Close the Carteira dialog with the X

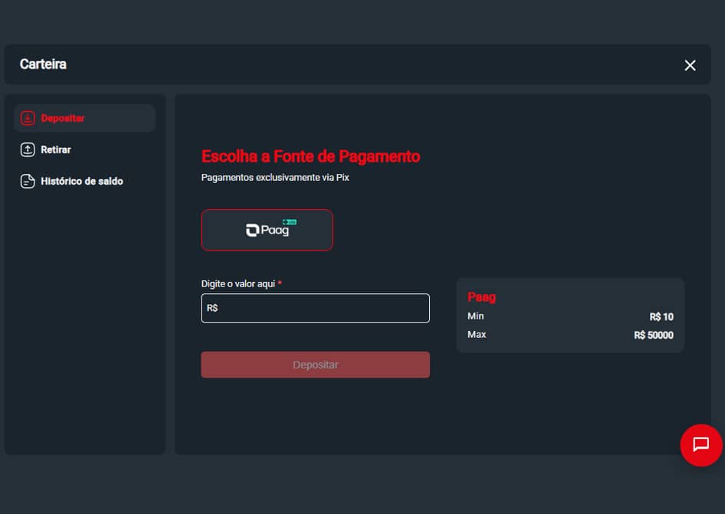point(690,65)
